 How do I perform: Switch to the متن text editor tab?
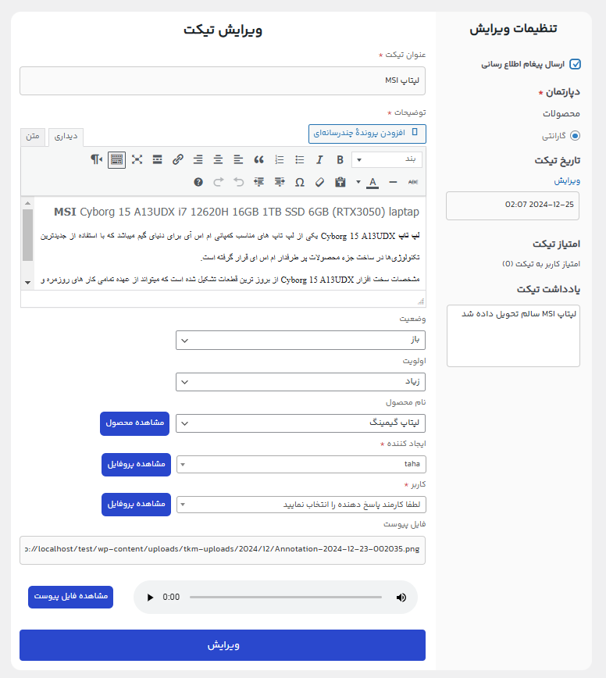click(33, 136)
